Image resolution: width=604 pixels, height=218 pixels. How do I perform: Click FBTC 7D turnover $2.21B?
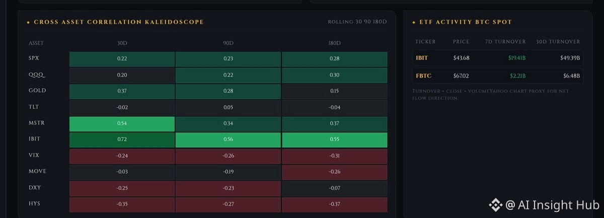click(518, 76)
